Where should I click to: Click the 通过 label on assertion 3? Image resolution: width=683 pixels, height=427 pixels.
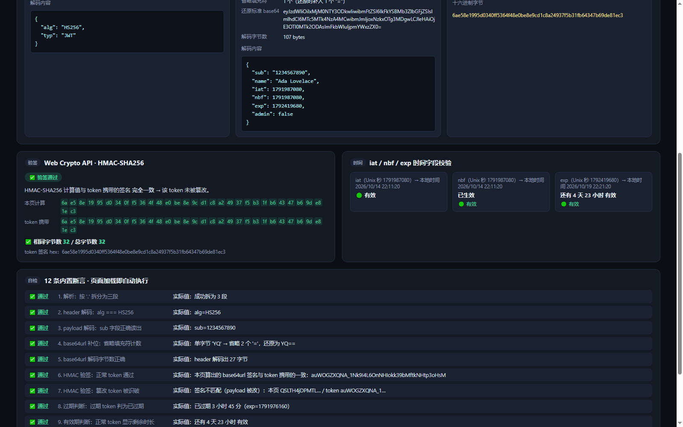click(x=43, y=328)
